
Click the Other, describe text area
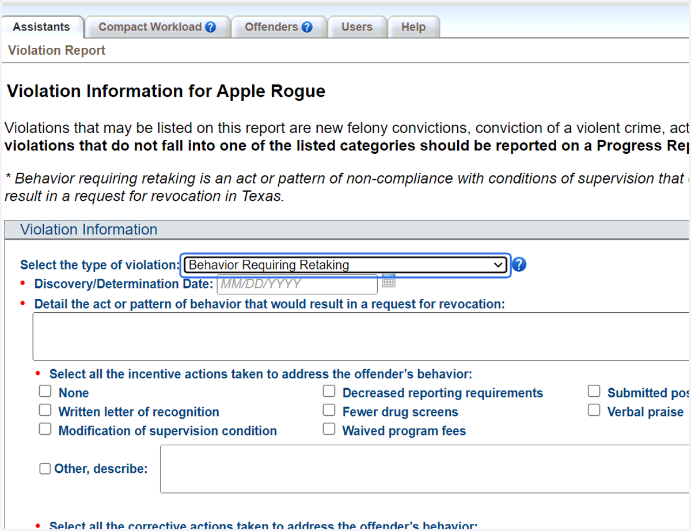(425, 469)
